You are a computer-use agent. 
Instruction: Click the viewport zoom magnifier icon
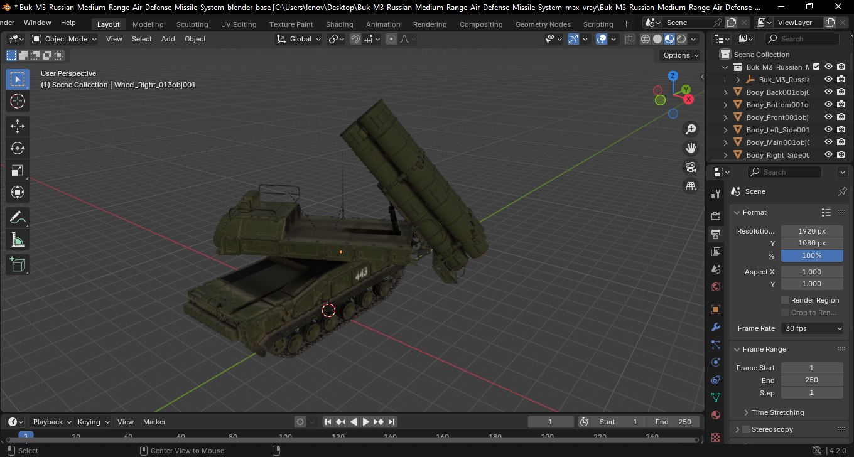691,129
